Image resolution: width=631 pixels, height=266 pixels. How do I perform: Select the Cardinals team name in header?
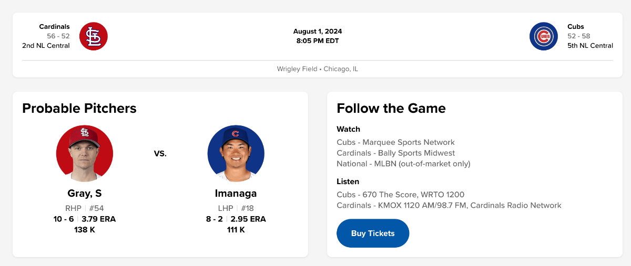tap(54, 26)
